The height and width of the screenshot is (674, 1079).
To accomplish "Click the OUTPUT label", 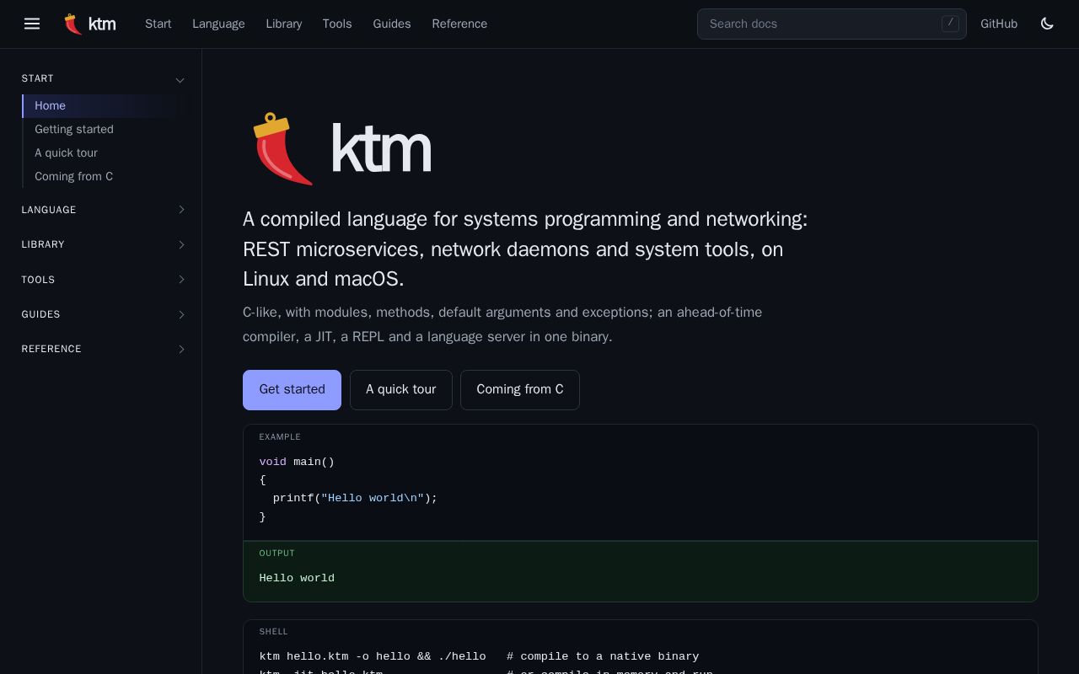I will pos(276,554).
